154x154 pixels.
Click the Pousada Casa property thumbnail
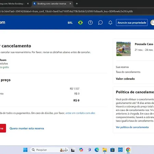click(x=124, y=49)
